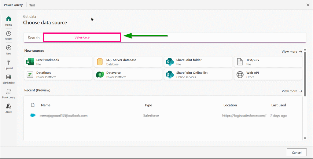
Task: Click the Dataflows title text
Action: 43,73
